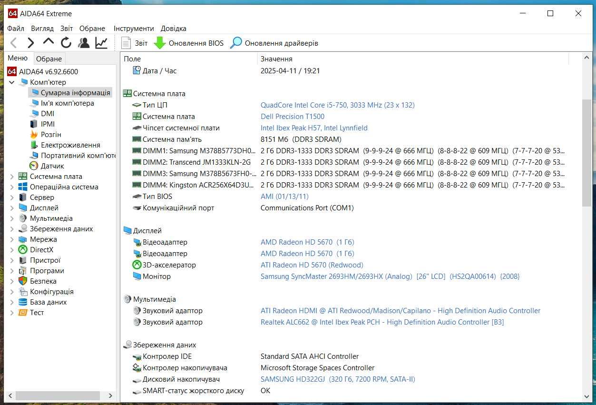Viewport: 596px width, 405px height.
Task: Expand the Дисплей tree node
Action: 12,207
